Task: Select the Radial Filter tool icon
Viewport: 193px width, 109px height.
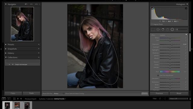Action: pyautogui.click(x=172, y=29)
